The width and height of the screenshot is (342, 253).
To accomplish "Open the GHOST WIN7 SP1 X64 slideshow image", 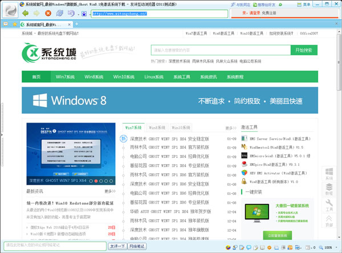I will 71,154.
